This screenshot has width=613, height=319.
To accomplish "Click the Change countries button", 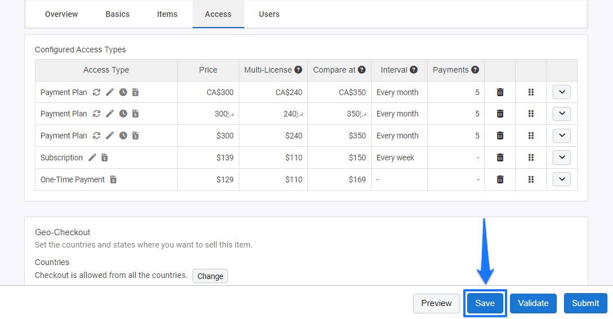I will point(211,276).
